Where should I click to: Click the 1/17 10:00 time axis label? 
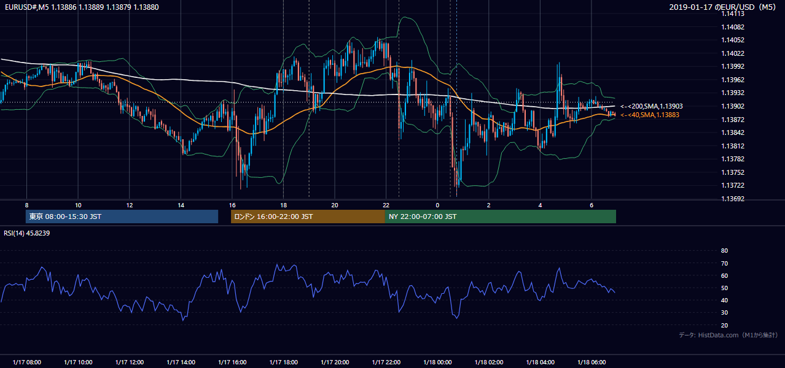(x=78, y=362)
